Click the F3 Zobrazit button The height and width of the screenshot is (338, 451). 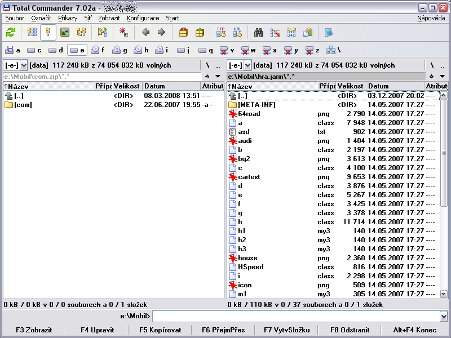(34, 330)
